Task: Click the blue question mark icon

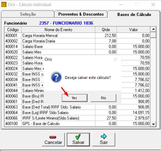Action: (56, 77)
